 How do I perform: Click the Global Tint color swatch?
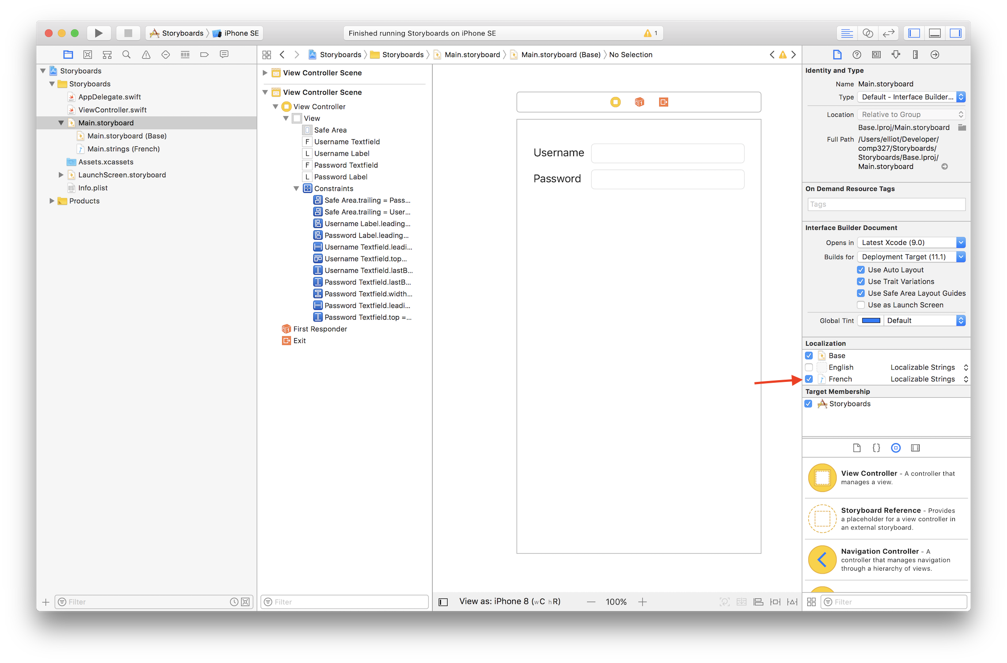(x=871, y=320)
